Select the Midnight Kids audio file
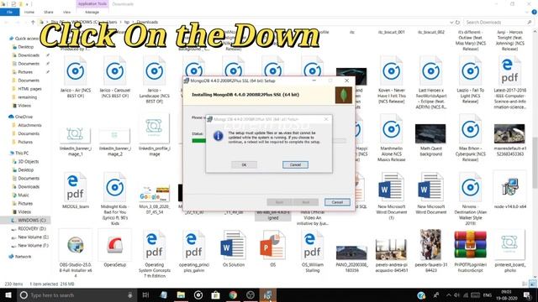This screenshot has height=302, width=538. 115,200
